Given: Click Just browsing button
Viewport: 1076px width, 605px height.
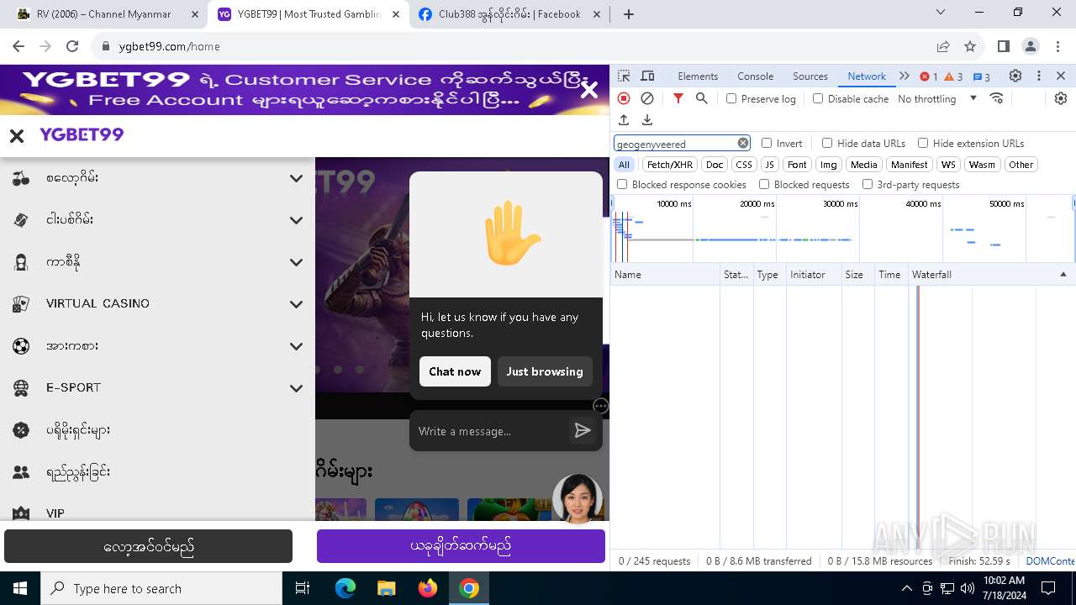Looking at the screenshot, I should coord(545,371).
